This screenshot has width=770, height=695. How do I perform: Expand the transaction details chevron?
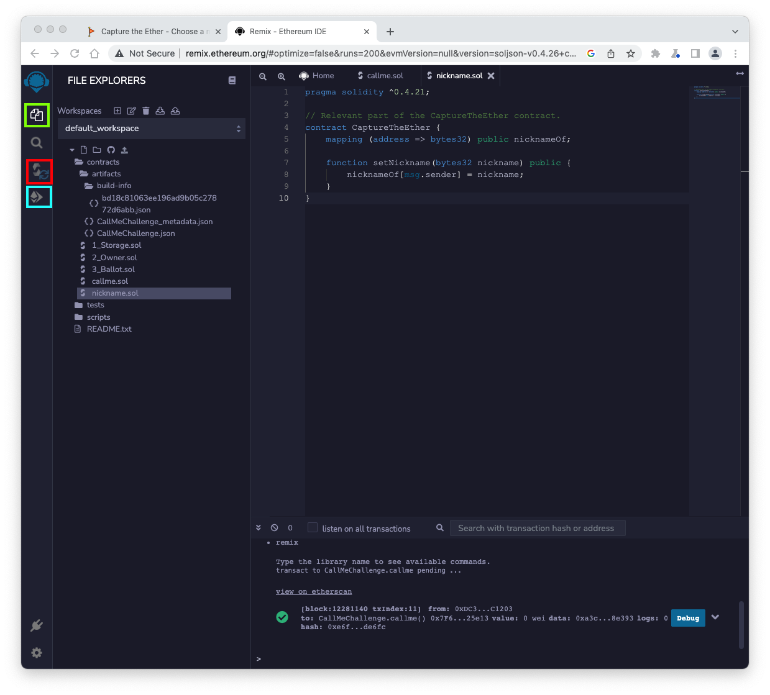(715, 617)
